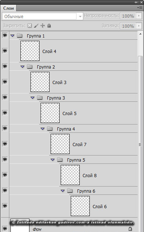Click the lock transparent pixels icon
The width and height of the screenshot is (144, 232).
tap(30, 26)
